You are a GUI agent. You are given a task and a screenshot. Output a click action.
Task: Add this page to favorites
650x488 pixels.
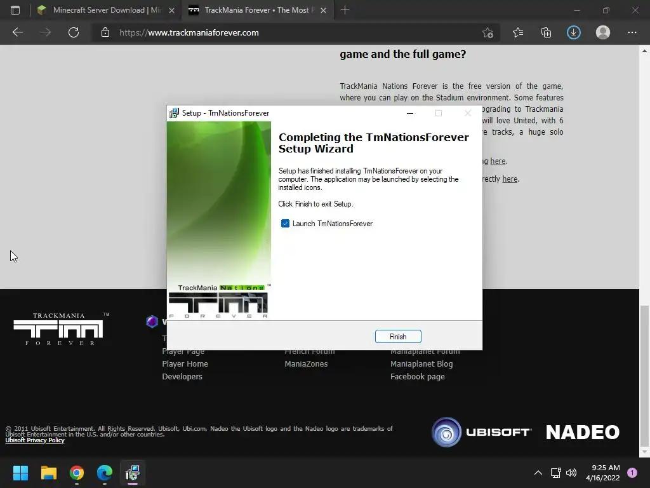tap(488, 32)
